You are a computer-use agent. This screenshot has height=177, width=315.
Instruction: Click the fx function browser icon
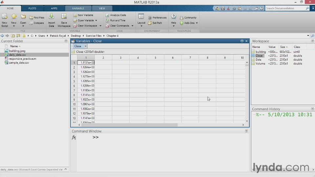coord(74,137)
